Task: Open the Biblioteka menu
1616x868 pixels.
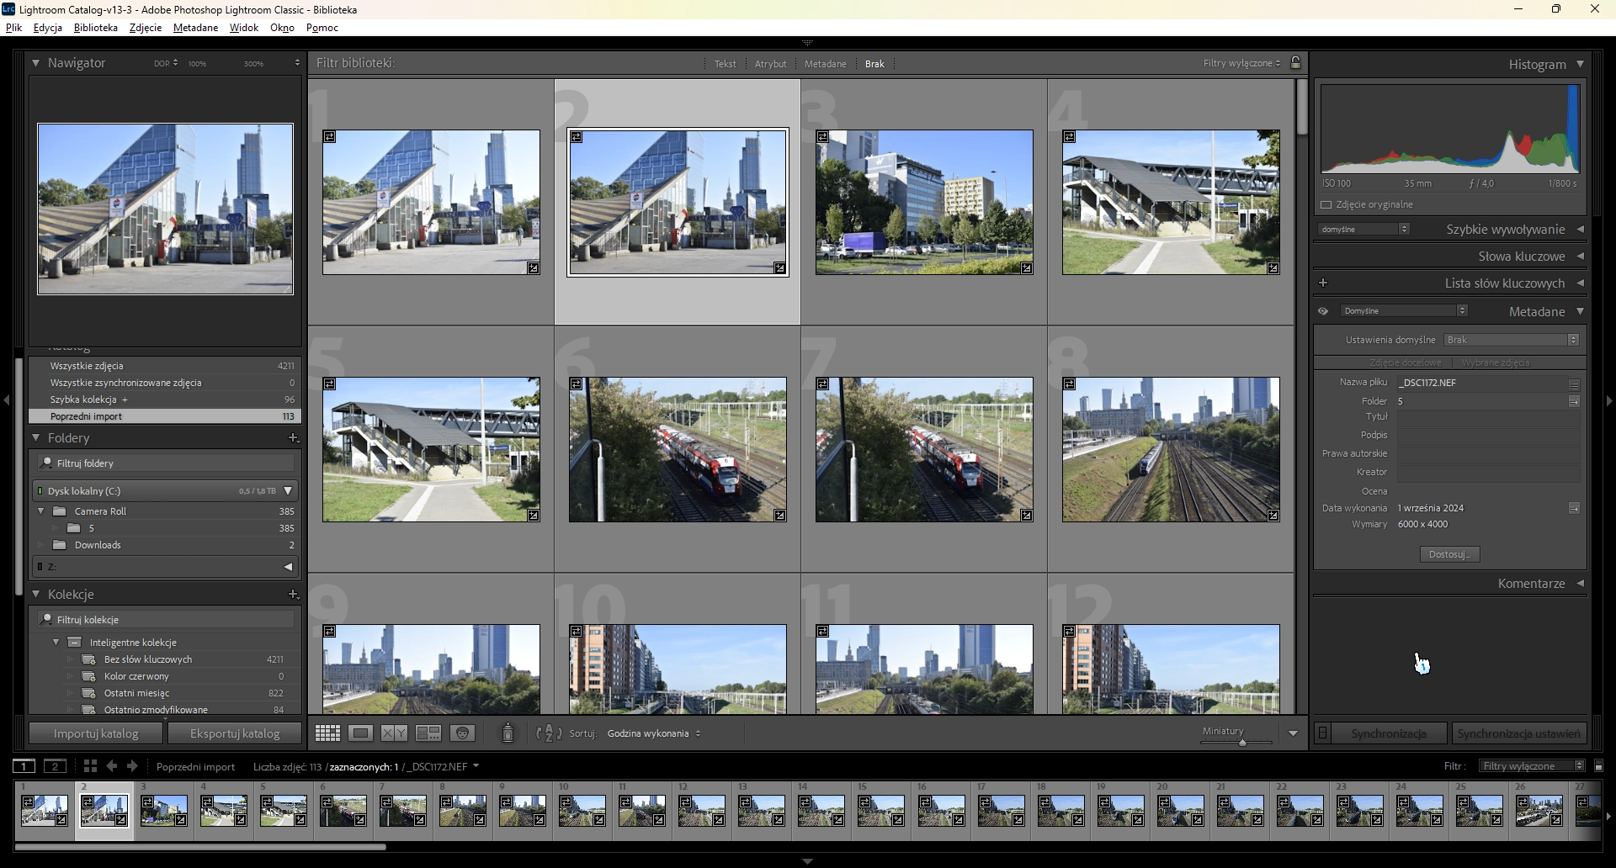Action: (96, 28)
